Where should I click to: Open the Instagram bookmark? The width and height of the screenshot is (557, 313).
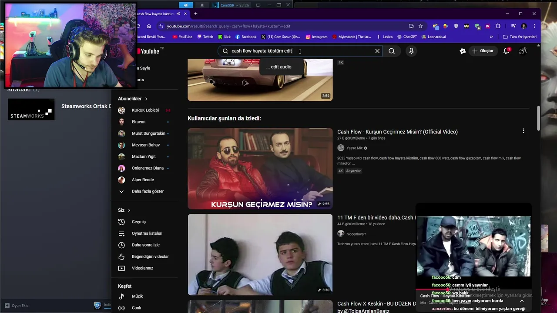(316, 37)
